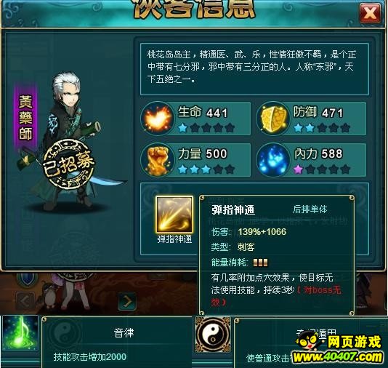Screen dimensions: 388x368
Task: Click the 黃藥師 character portrait
Action: (x=69, y=141)
